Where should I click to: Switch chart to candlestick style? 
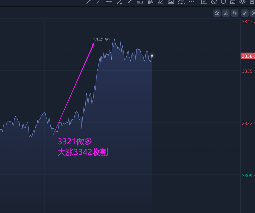point(234,13)
